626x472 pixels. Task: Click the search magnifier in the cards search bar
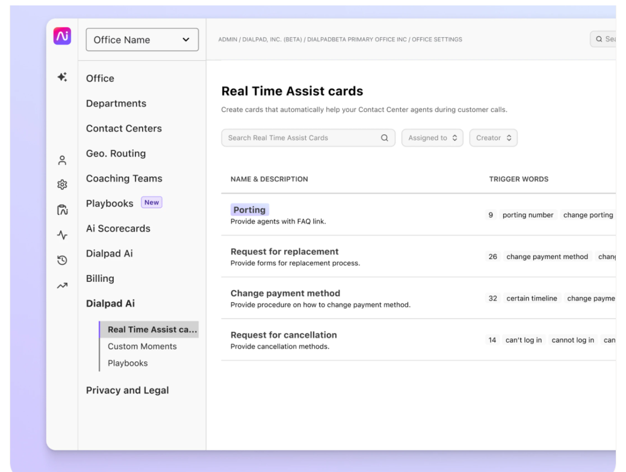(x=383, y=138)
